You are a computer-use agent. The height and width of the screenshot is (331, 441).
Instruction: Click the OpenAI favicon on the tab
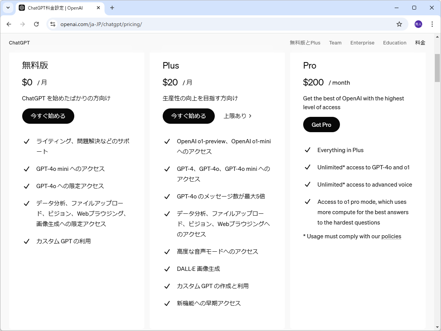(x=21, y=8)
